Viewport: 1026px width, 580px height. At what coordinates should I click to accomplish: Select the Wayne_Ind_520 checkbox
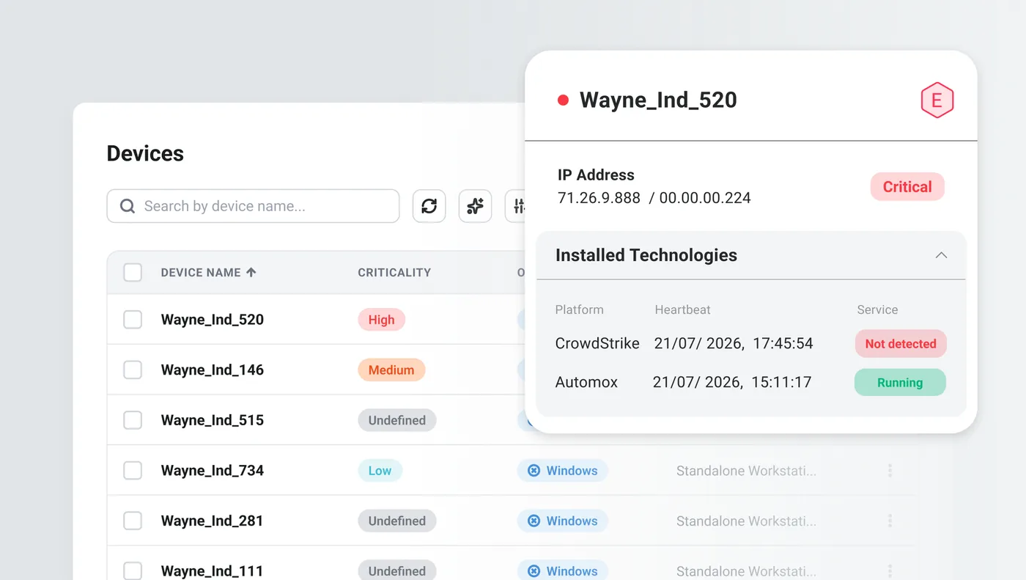click(x=133, y=320)
